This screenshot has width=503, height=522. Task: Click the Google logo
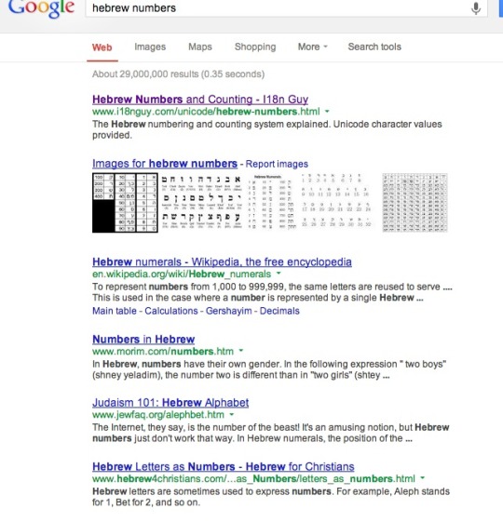pos(41,8)
